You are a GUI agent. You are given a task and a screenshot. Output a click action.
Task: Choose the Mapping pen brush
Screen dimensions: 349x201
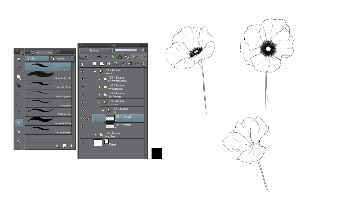click(48, 94)
